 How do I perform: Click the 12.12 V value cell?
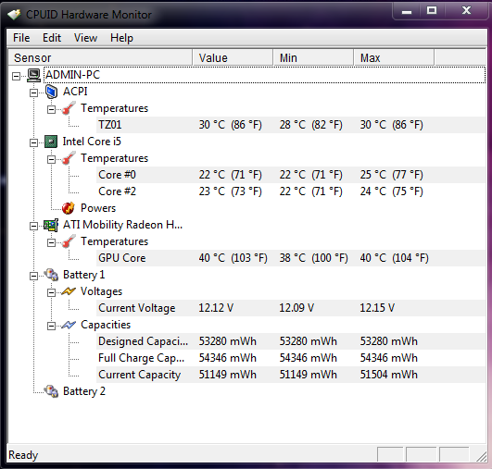pyautogui.click(x=216, y=308)
